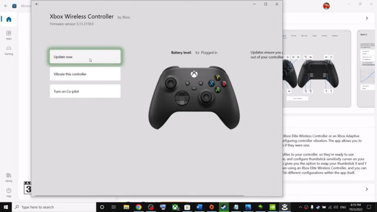This screenshot has height=212, width=377.
Task: Click ENG language indicator
Action: 343,207
